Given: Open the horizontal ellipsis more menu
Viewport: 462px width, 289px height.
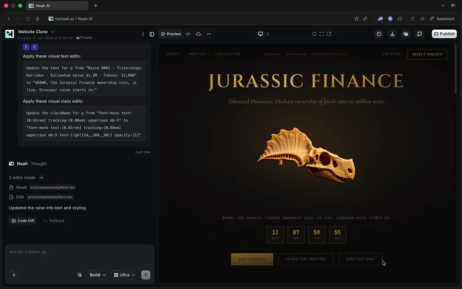Looking at the screenshot, I should 209,34.
